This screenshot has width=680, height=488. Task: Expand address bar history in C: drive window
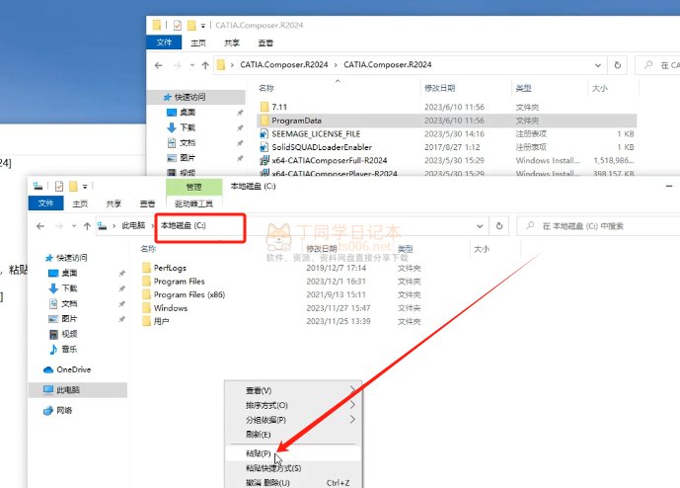point(480,226)
